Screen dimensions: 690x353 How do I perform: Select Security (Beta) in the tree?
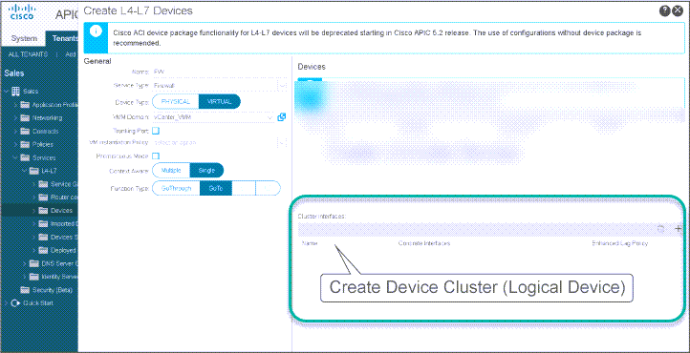click(52, 290)
